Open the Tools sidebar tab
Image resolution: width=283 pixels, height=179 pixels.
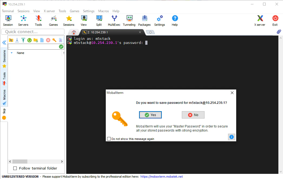coord(4,79)
